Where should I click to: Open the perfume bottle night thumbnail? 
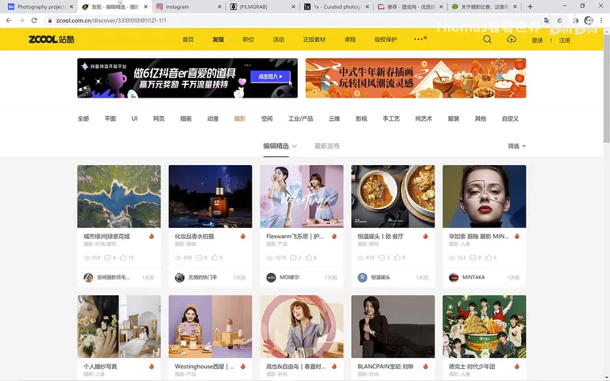point(210,196)
